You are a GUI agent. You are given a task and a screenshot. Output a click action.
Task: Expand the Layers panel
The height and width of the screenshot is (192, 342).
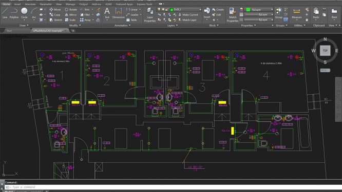pyautogui.click(x=173, y=26)
